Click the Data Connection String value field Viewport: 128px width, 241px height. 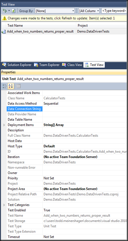click(x=85, y=109)
